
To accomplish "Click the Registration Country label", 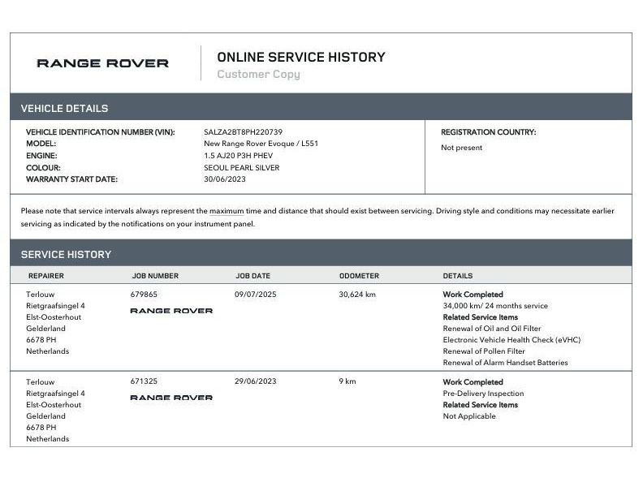I will [489, 132].
